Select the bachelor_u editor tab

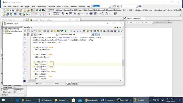click(28, 27)
